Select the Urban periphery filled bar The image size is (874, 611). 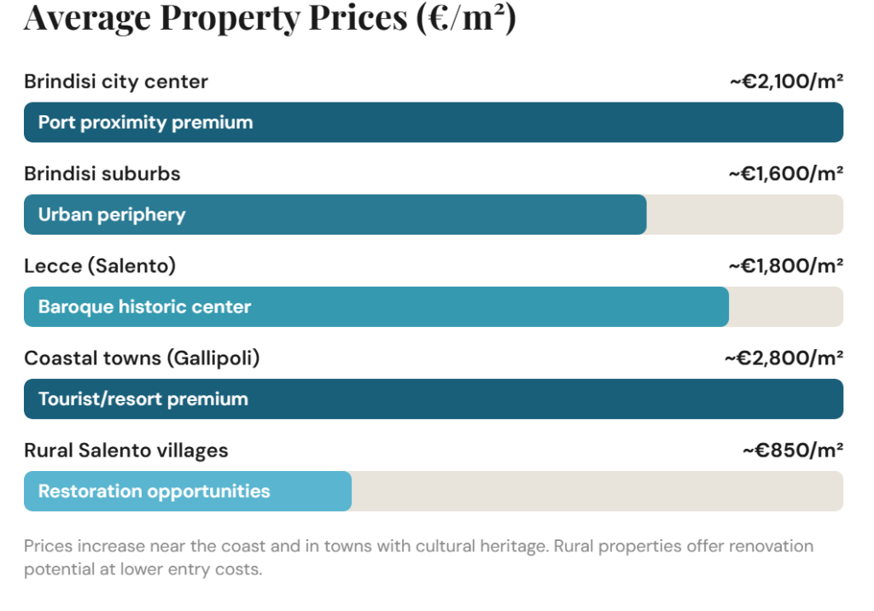click(335, 214)
